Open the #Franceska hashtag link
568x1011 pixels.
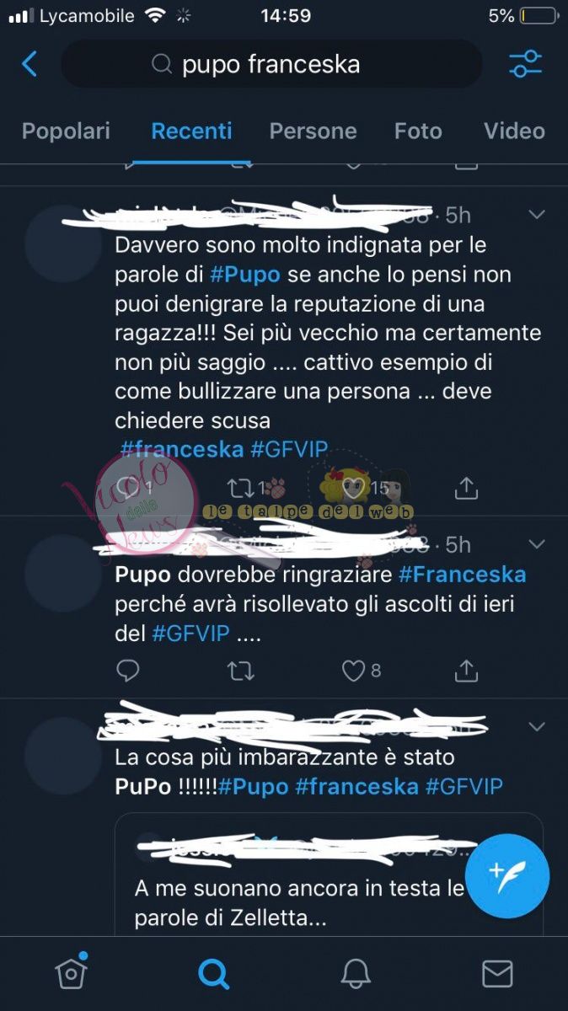(462, 575)
